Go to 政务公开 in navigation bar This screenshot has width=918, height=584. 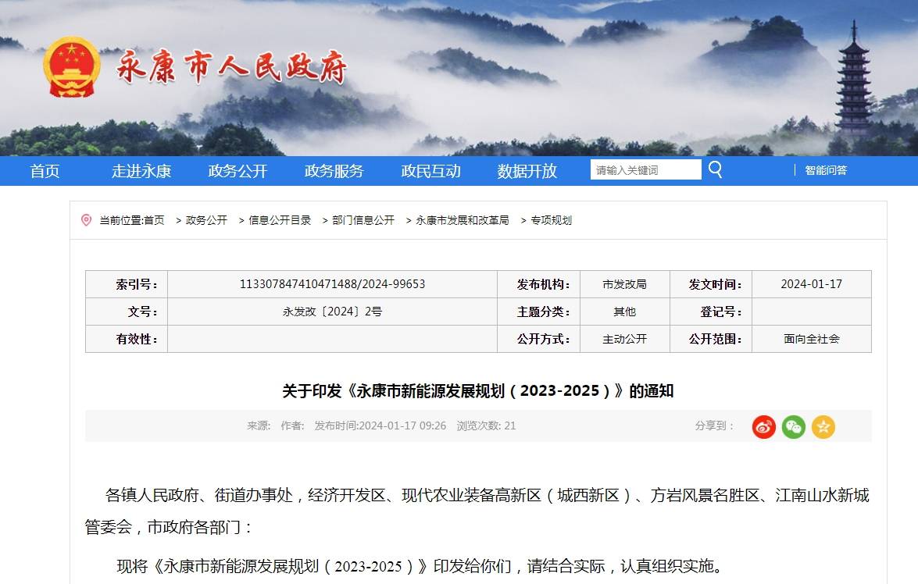238,171
